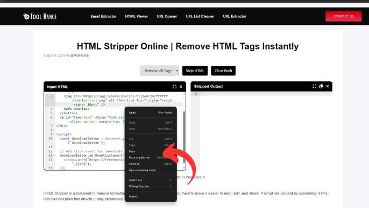369x208 pixels.
Task: Click the 'const downloadButton' code line
Action: [x=92, y=138]
